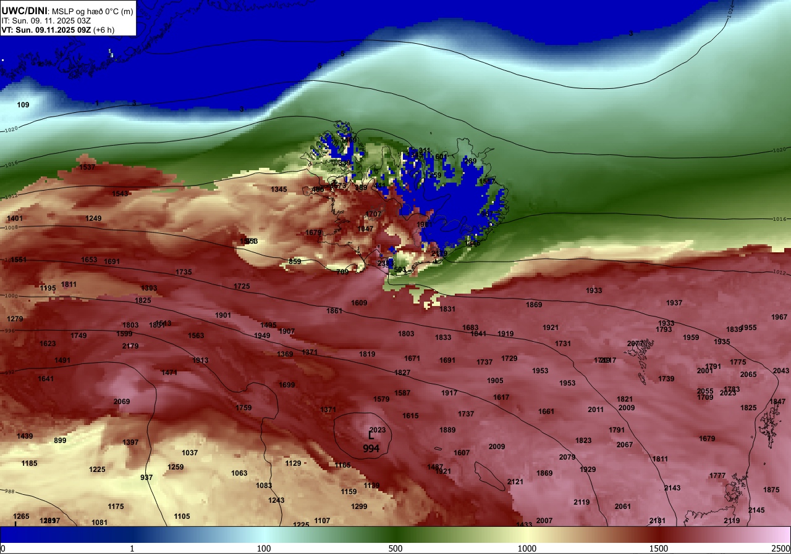Click the 0 tick on the color scale
Viewport: 791px width, 554px height.
click(3, 548)
